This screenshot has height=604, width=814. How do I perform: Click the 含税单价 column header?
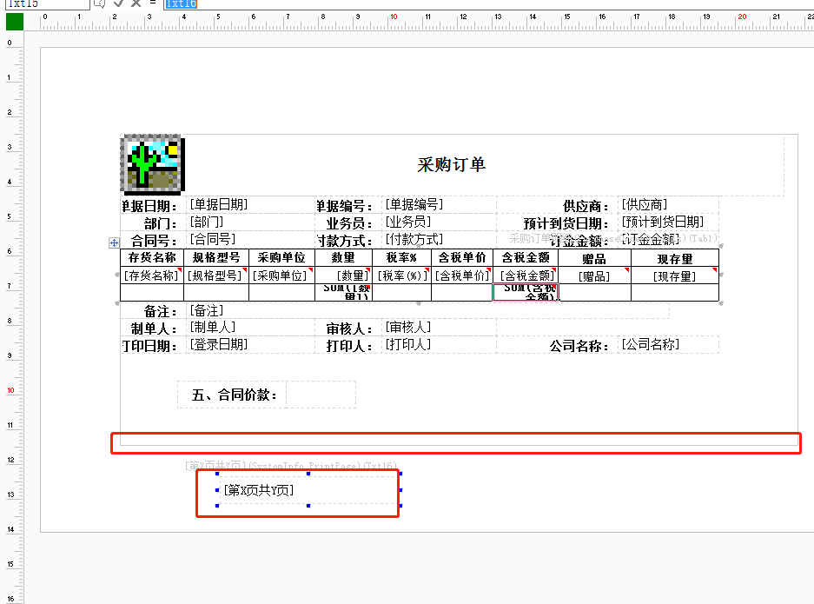tap(462, 257)
